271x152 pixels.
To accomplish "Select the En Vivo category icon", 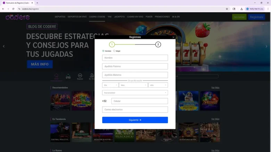I will click(92, 77).
